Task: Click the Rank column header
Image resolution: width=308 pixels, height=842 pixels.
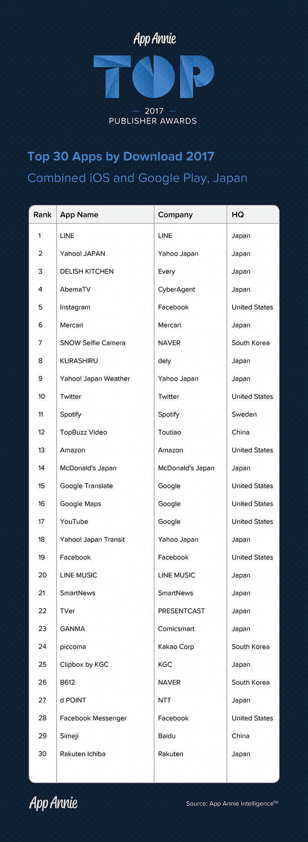Action: coord(42,215)
